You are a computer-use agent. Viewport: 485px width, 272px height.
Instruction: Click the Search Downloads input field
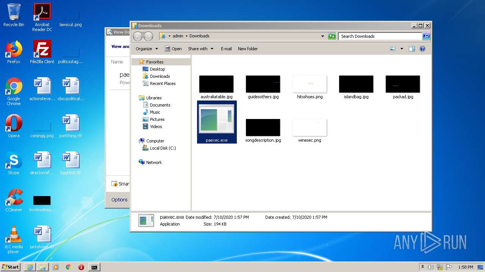[x=380, y=36]
